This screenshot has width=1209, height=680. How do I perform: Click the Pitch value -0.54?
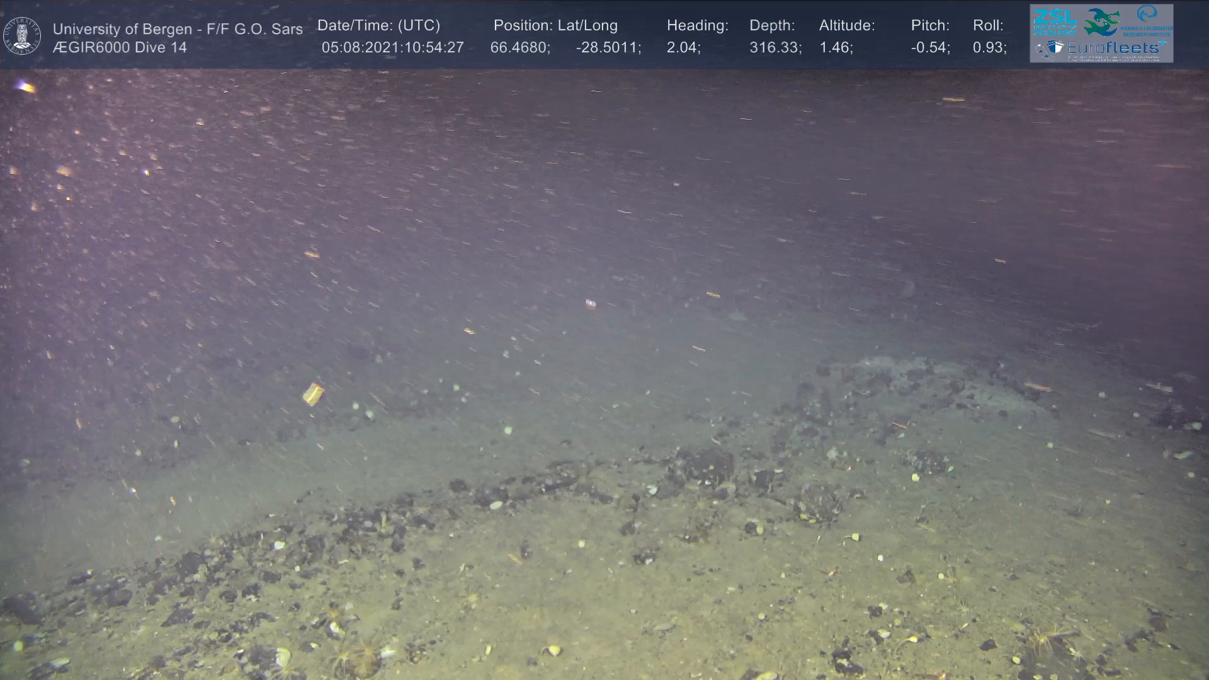point(930,48)
